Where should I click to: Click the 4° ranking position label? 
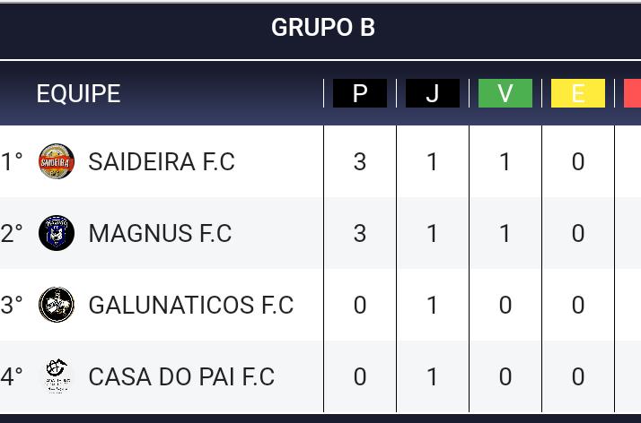(x=12, y=376)
